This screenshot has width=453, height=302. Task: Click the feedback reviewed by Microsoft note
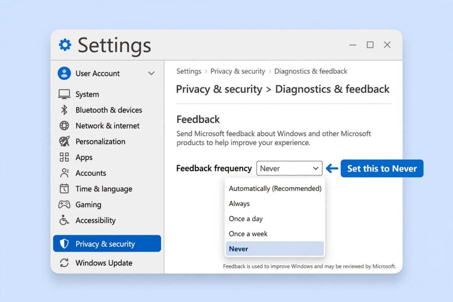coord(309,266)
